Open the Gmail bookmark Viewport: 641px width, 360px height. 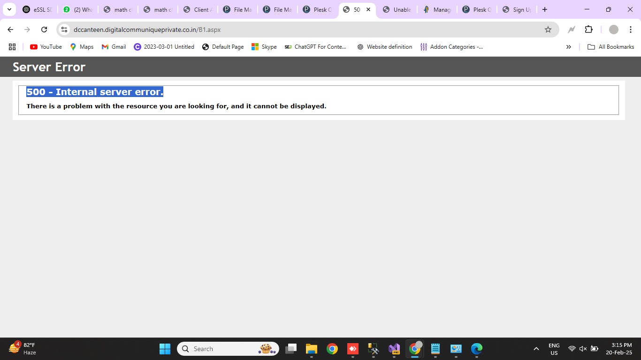point(114,47)
